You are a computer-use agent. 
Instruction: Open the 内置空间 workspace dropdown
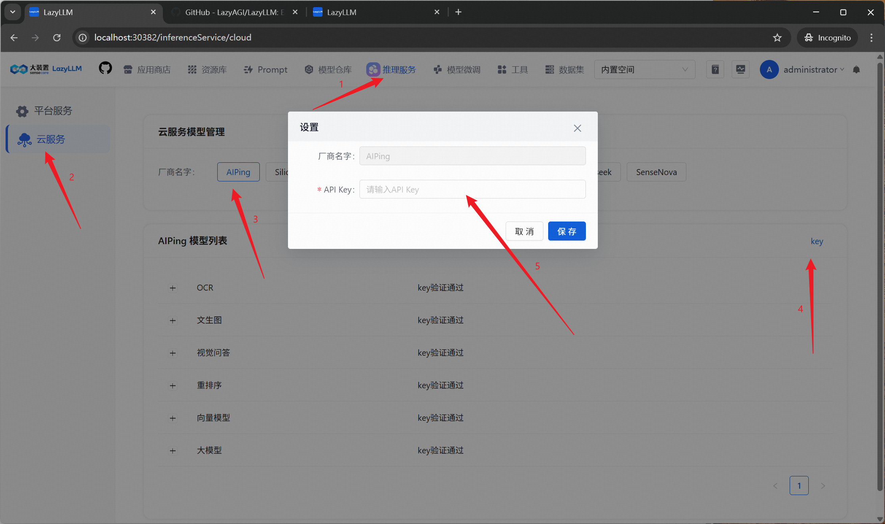click(x=644, y=69)
